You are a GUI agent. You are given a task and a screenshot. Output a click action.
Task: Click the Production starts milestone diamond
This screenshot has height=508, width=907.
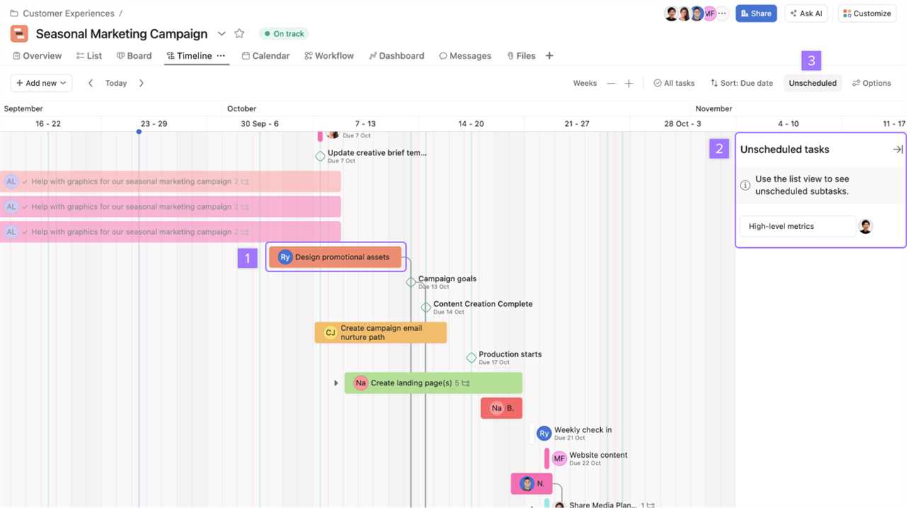point(472,358)
